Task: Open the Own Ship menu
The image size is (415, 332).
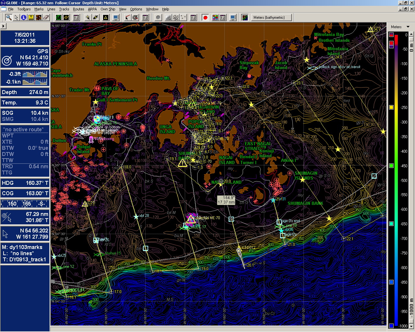Action: (x=108, y=9)
